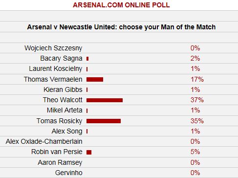Image resolution: width=238 pixels, height=178 pixels.
Task: Click the 37% result for Walcott
Action: point(197,100)
